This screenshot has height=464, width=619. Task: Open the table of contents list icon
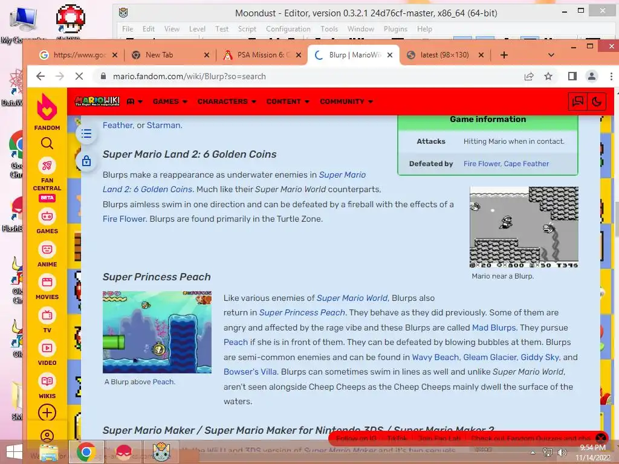point(86,134)
